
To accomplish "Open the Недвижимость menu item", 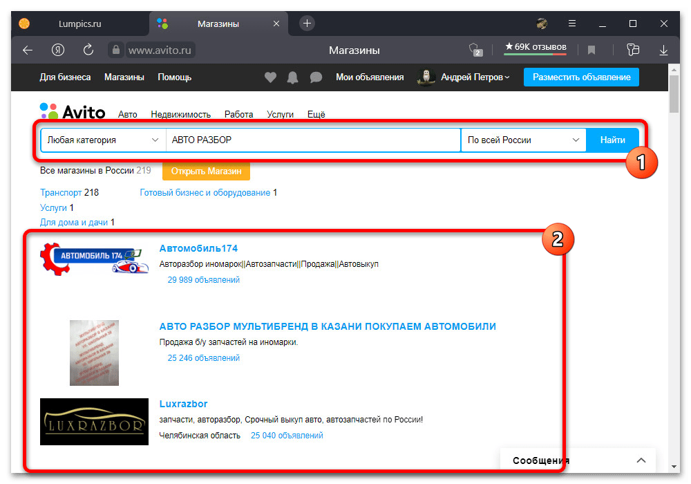I will tap(181, 115).
